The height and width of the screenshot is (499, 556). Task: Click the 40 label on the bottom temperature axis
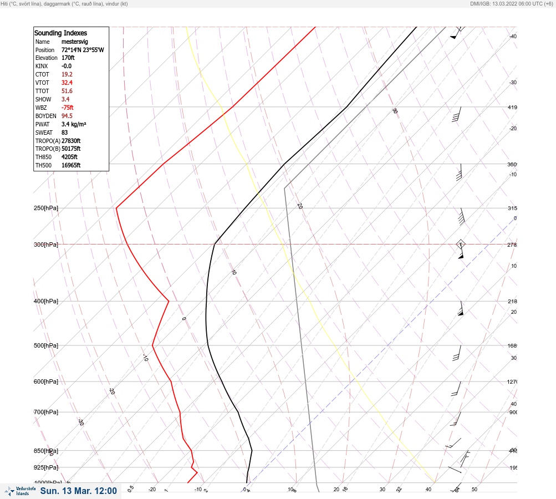pos(429,490)
